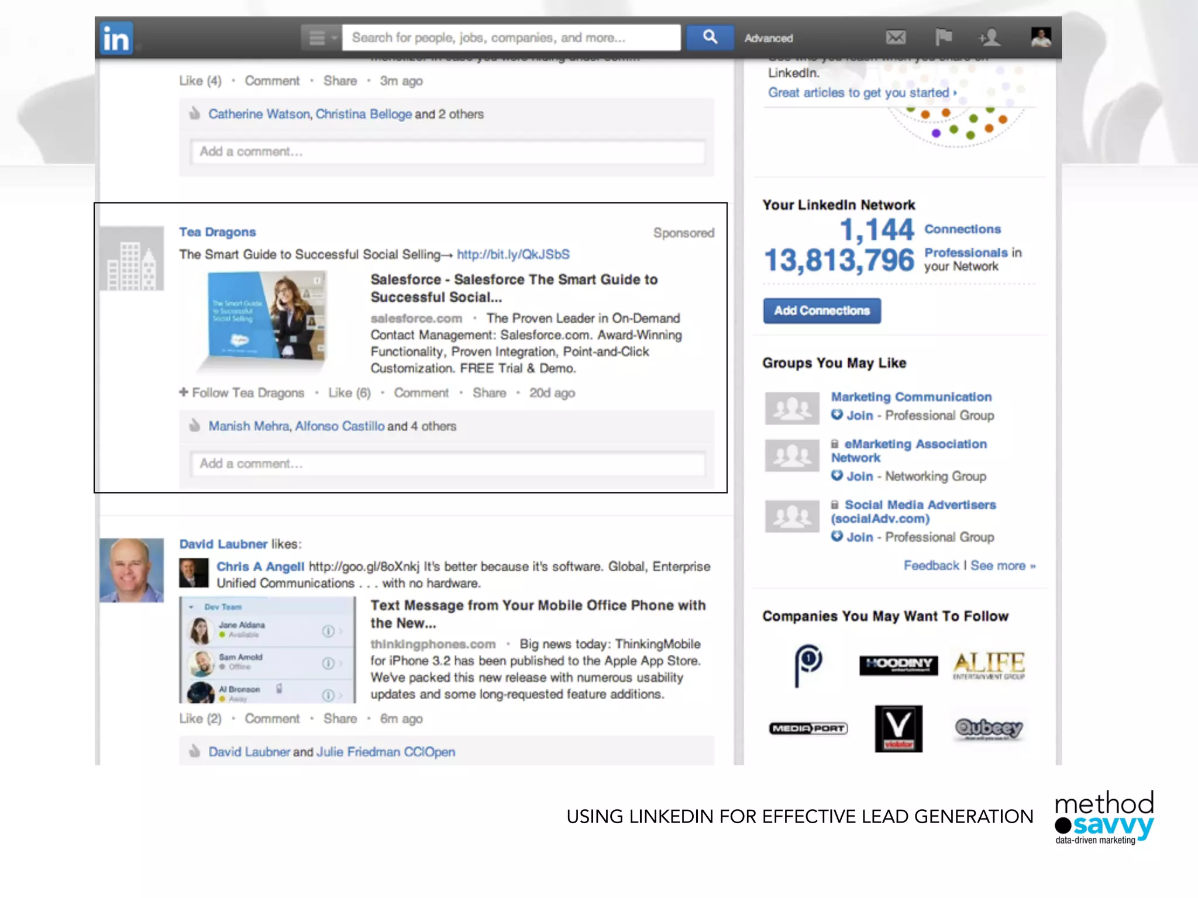Click the thumbs-up icon beside David Laubner and Julie

(194, 751)
